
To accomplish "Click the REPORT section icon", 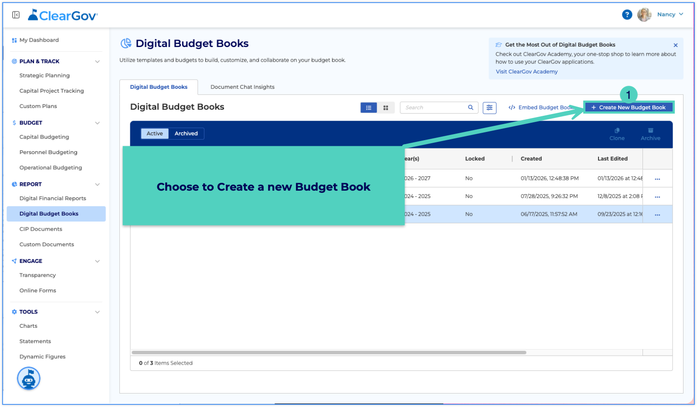I will click(x=14, y=184).
